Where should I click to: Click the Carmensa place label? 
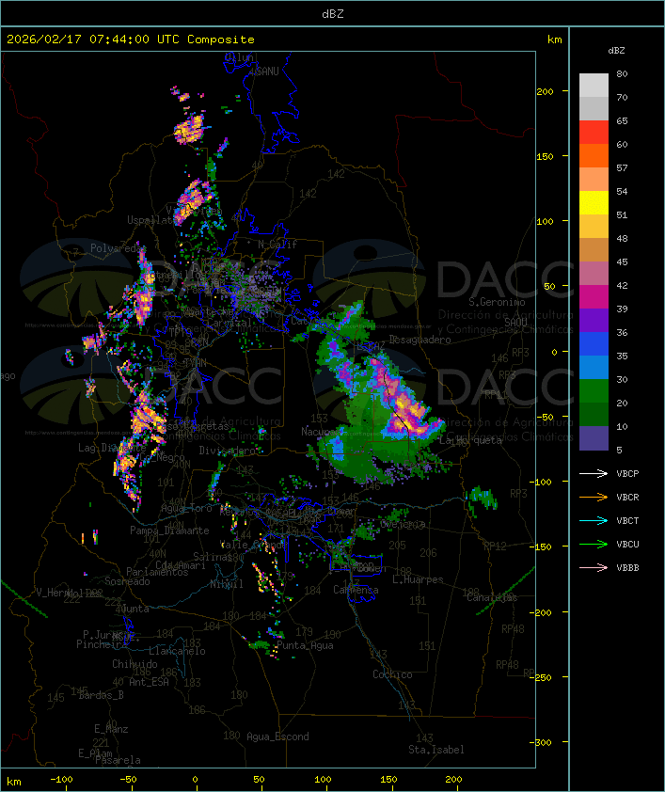tap(356, 590)
